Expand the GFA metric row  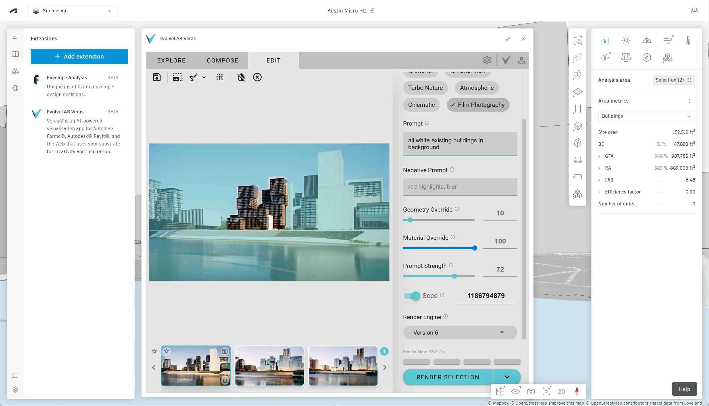point(600,156)
